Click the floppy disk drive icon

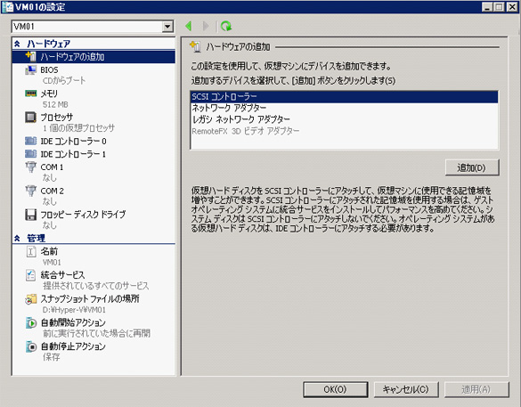(30, 215)
